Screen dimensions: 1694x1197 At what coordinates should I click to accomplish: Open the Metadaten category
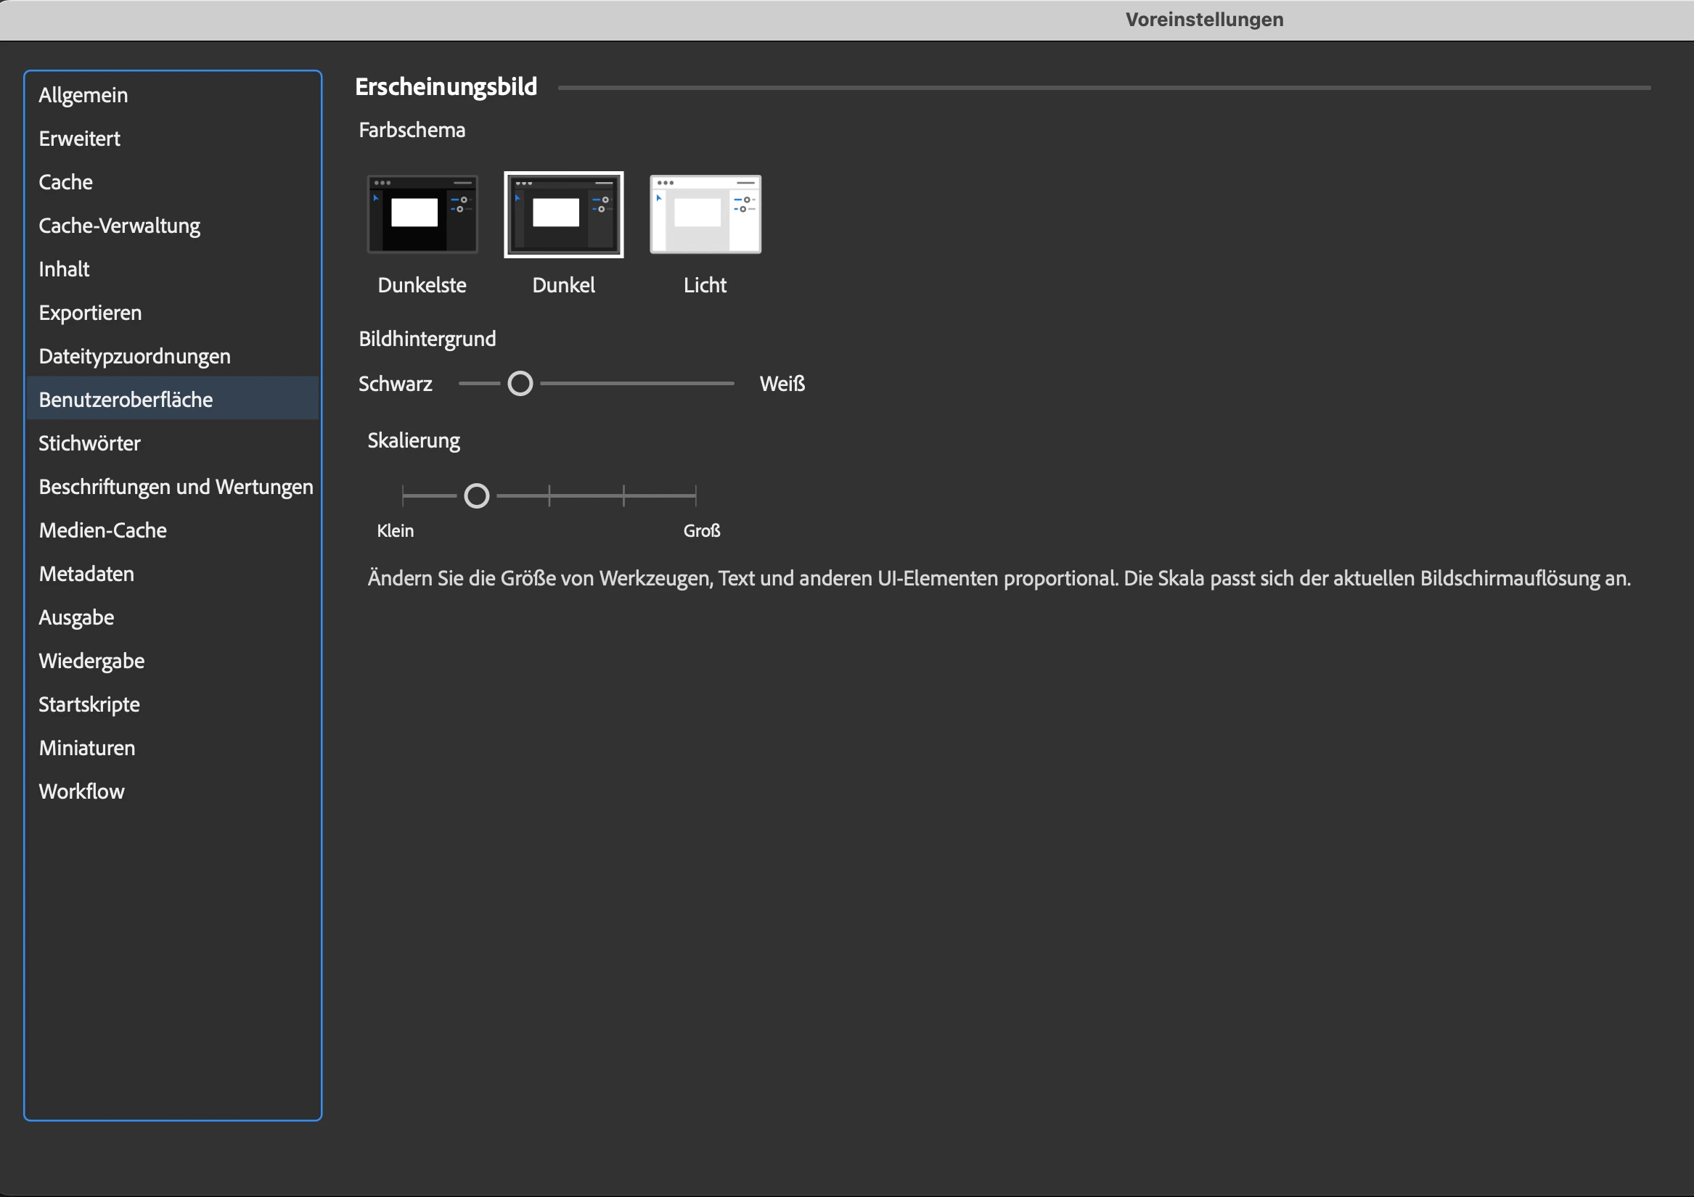86,574
